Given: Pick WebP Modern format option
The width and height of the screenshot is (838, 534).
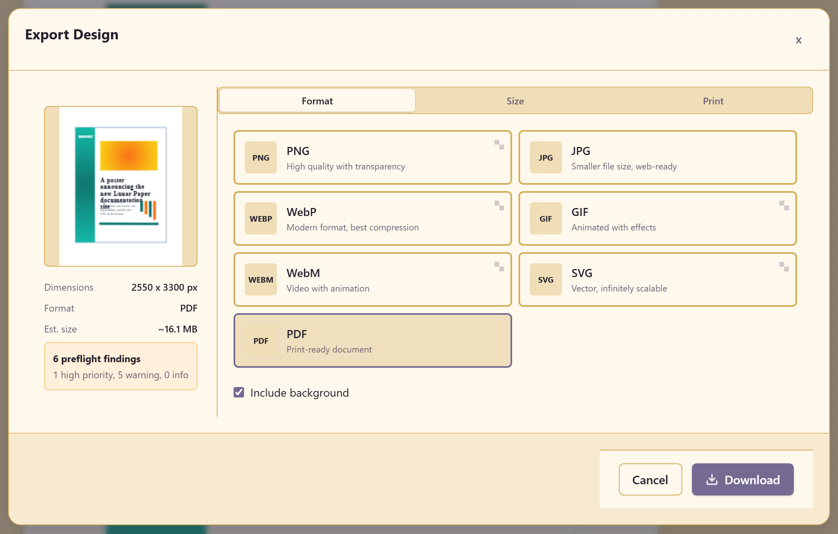Looking at the screenshot, I should [373, 218].
